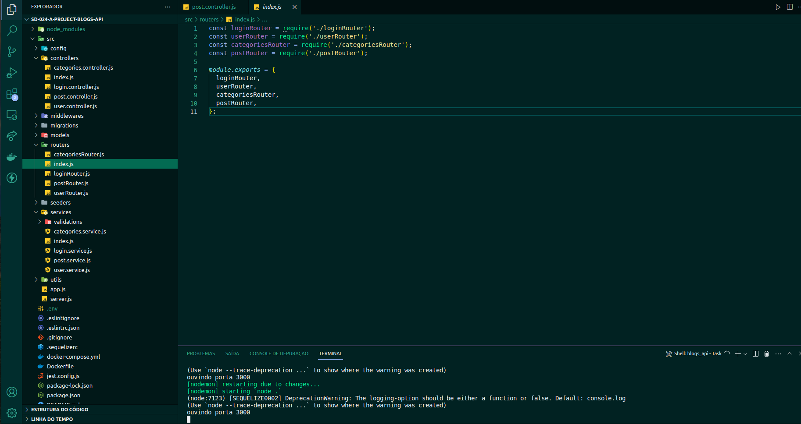Open loginRouter.js file

pos(100,173)
